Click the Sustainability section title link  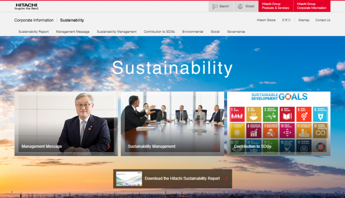(72, 20)
